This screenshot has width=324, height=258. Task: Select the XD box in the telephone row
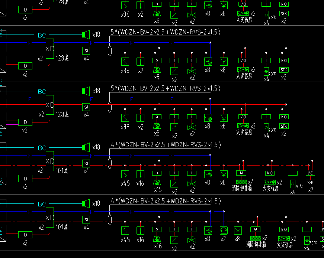coord(50,218)
